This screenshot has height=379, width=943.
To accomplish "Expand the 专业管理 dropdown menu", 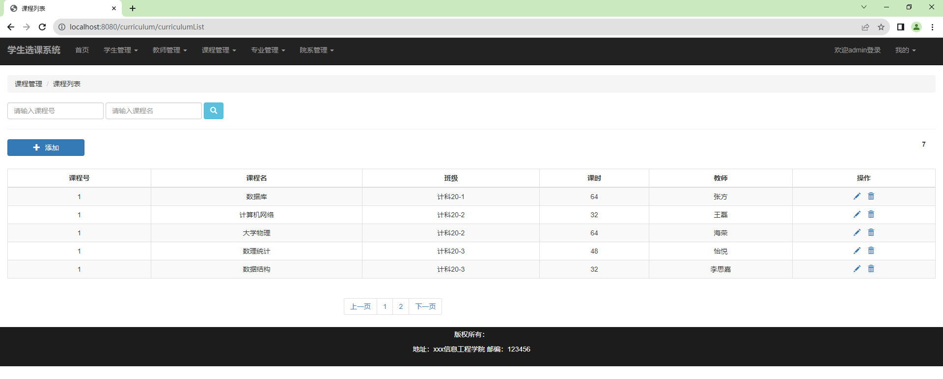I will click(x=268, y=50).
